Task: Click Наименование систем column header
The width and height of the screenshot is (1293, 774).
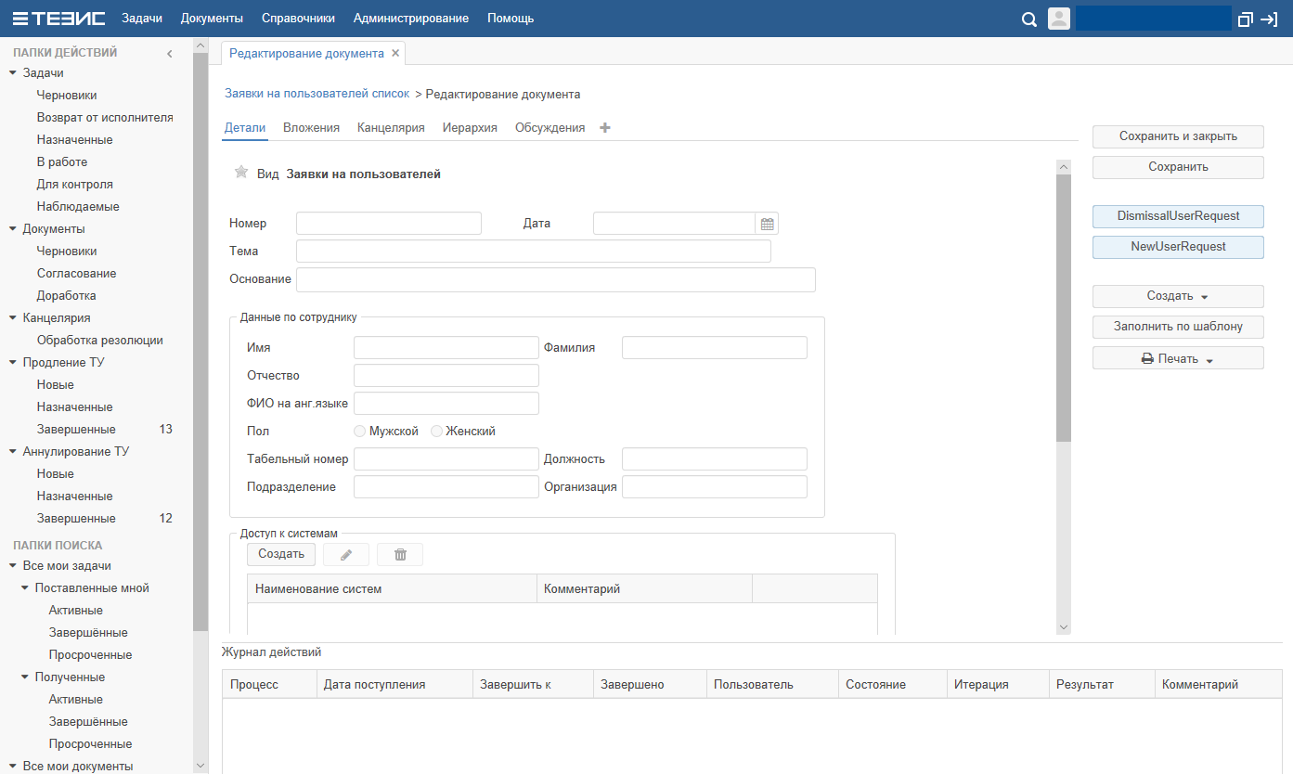Action: click(x=392, y=589)
